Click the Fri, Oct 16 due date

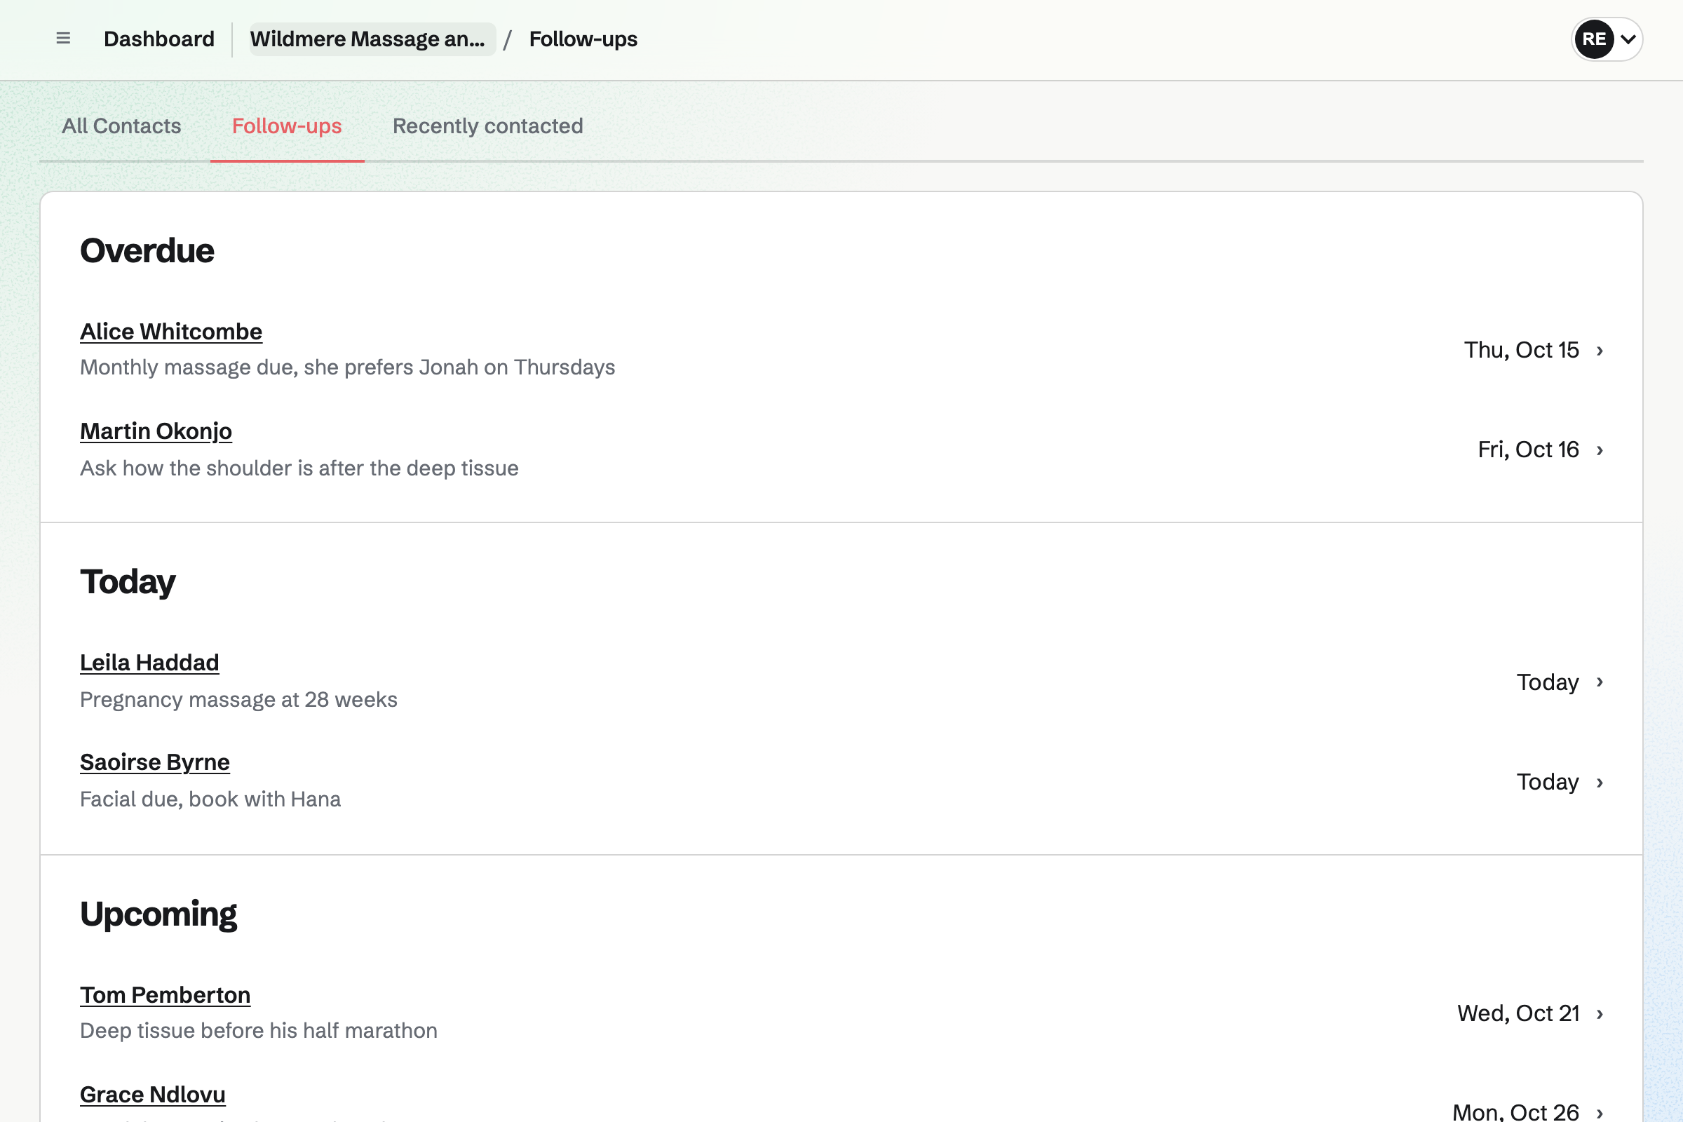(x=1529, y=450)
